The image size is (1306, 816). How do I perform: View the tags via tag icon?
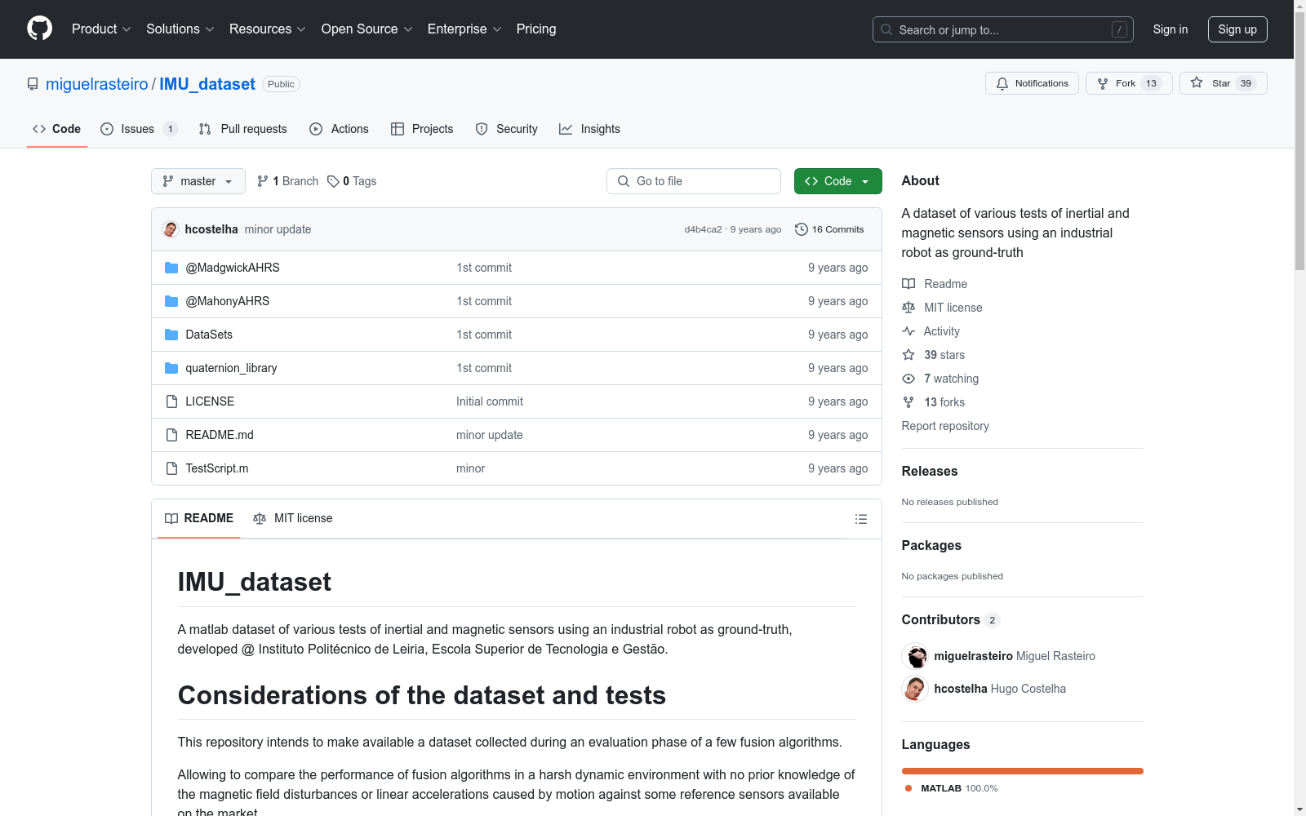pyautogui.click(x=333, y=181)
